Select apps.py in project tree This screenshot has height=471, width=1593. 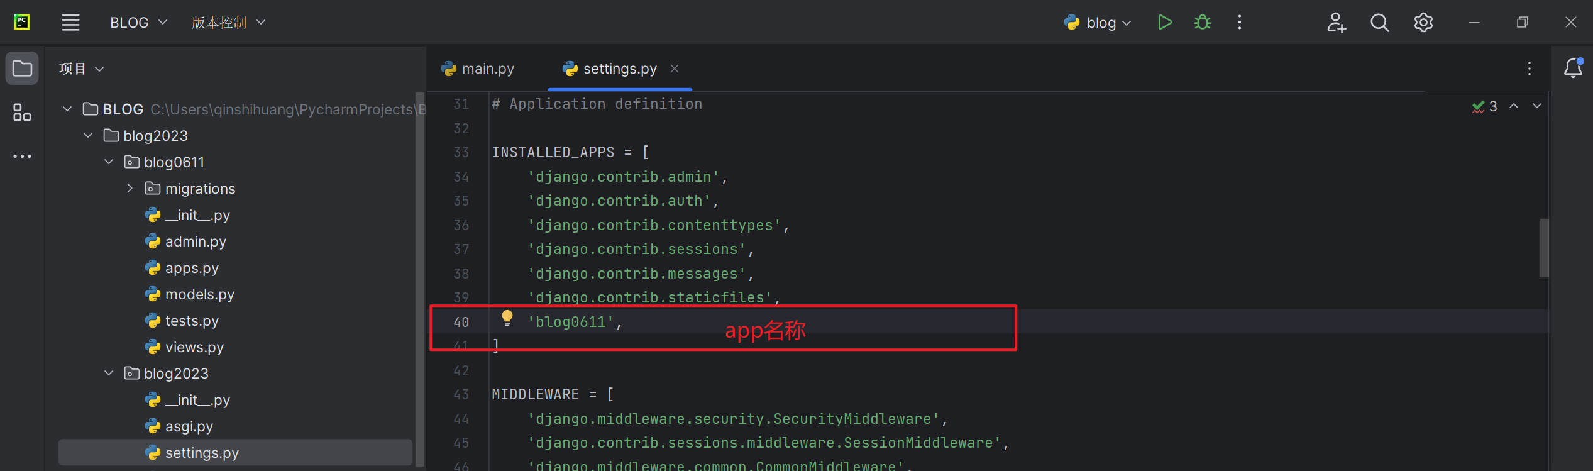click(x=182, y=268)
